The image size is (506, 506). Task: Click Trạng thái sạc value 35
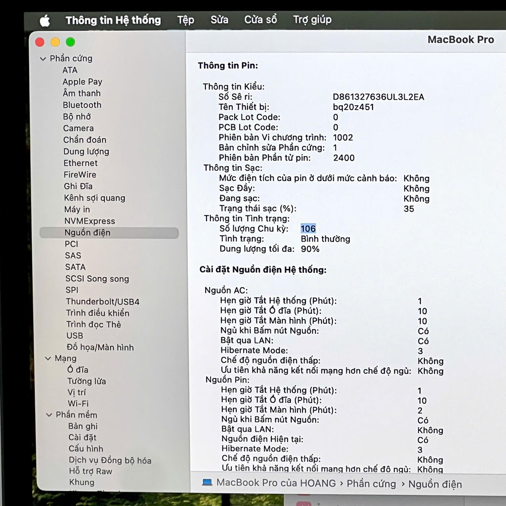(x=409, y=209)
